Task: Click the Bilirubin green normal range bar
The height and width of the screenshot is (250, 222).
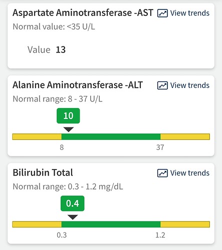Action: pyautogui.click(x=111, y=224)
